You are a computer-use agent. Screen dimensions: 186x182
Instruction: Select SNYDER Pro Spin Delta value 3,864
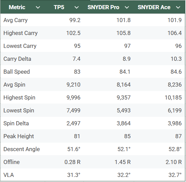point(124,123)
